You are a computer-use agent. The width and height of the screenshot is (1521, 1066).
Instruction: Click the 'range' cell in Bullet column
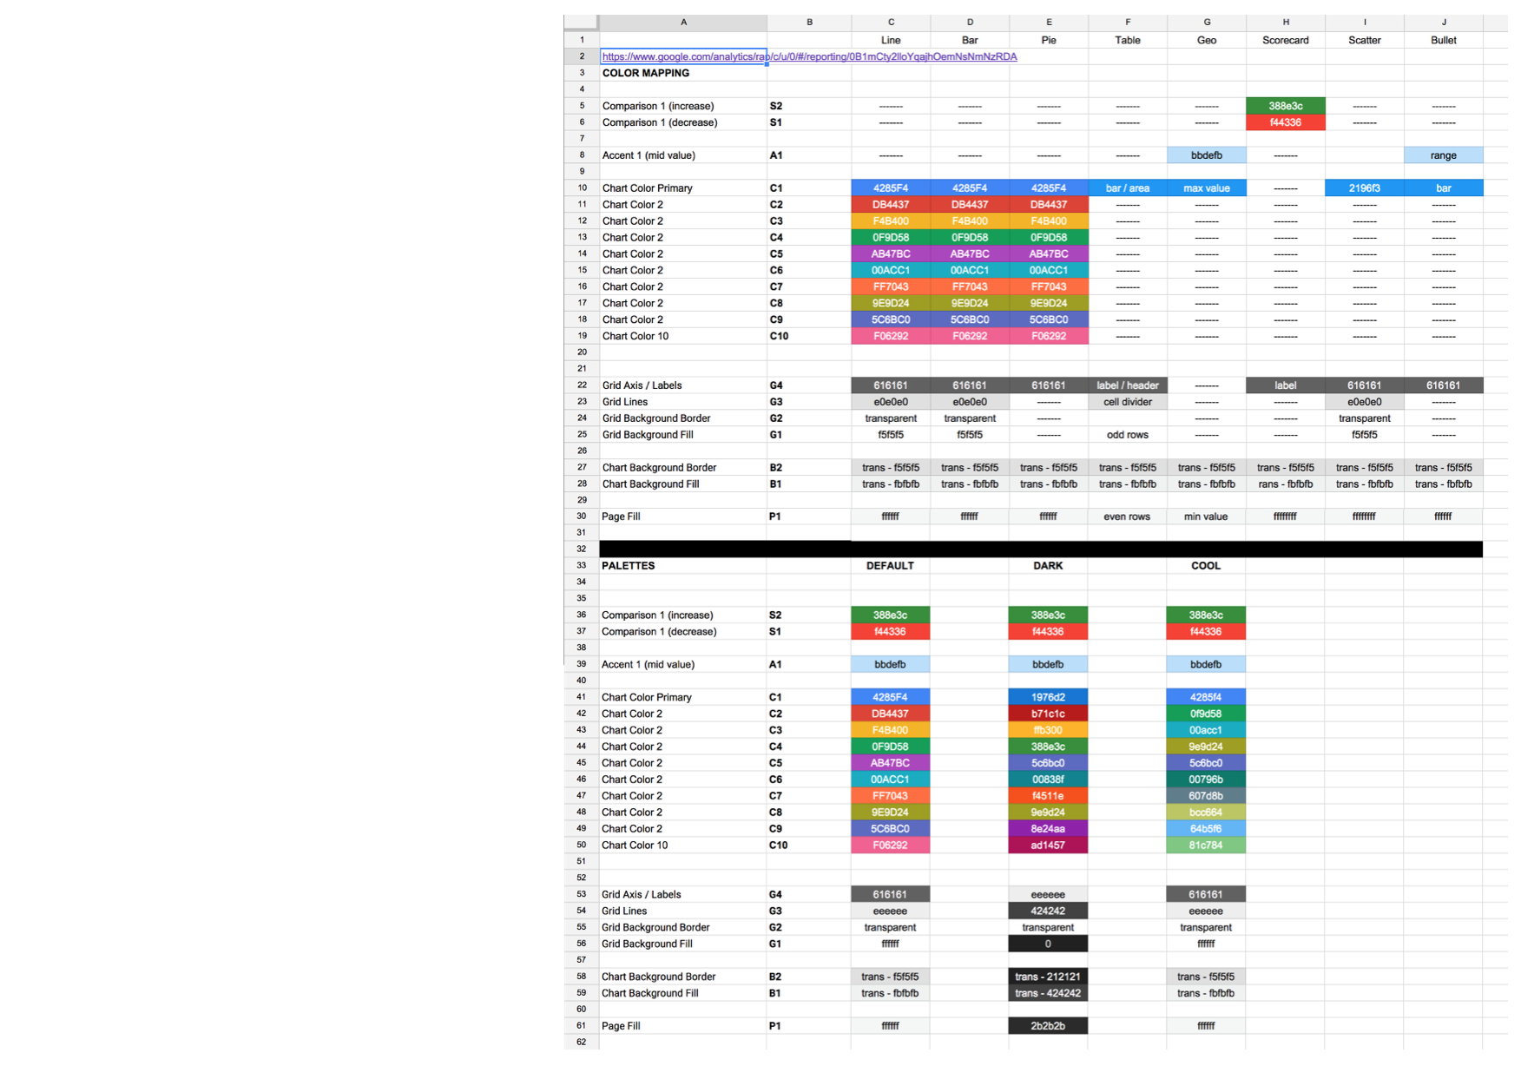[x=1444, y=155]
